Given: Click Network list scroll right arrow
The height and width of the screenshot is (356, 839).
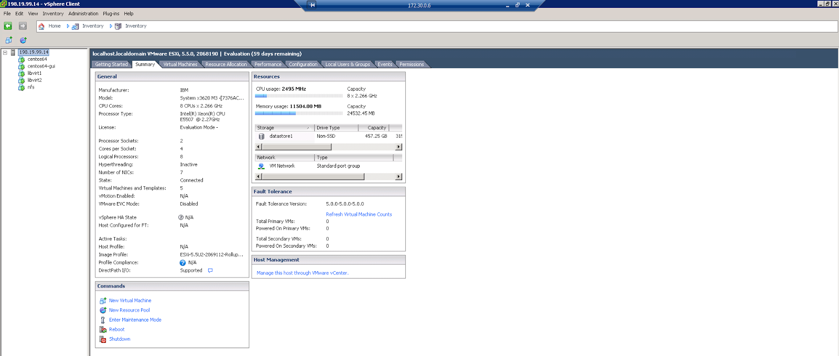Looking at the screenshot, I should (x=399, y=177).
